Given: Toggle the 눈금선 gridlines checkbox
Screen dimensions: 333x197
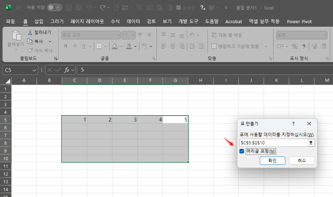Looking at the screenshot, I should point(178,8).
